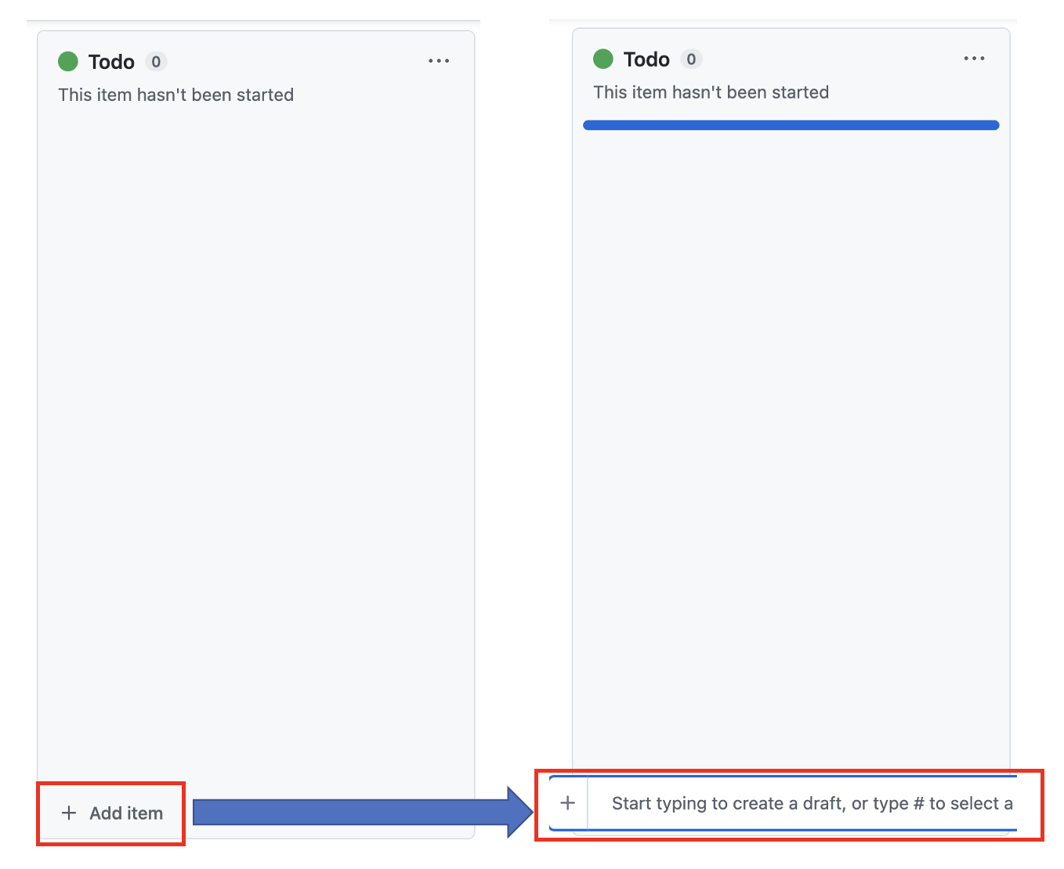Click the Add item text label

[126, 813]
